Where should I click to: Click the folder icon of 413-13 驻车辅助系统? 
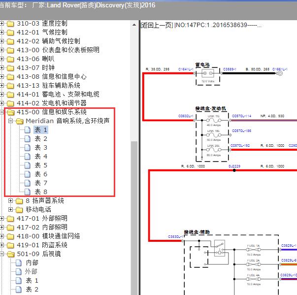pos(10,86)
